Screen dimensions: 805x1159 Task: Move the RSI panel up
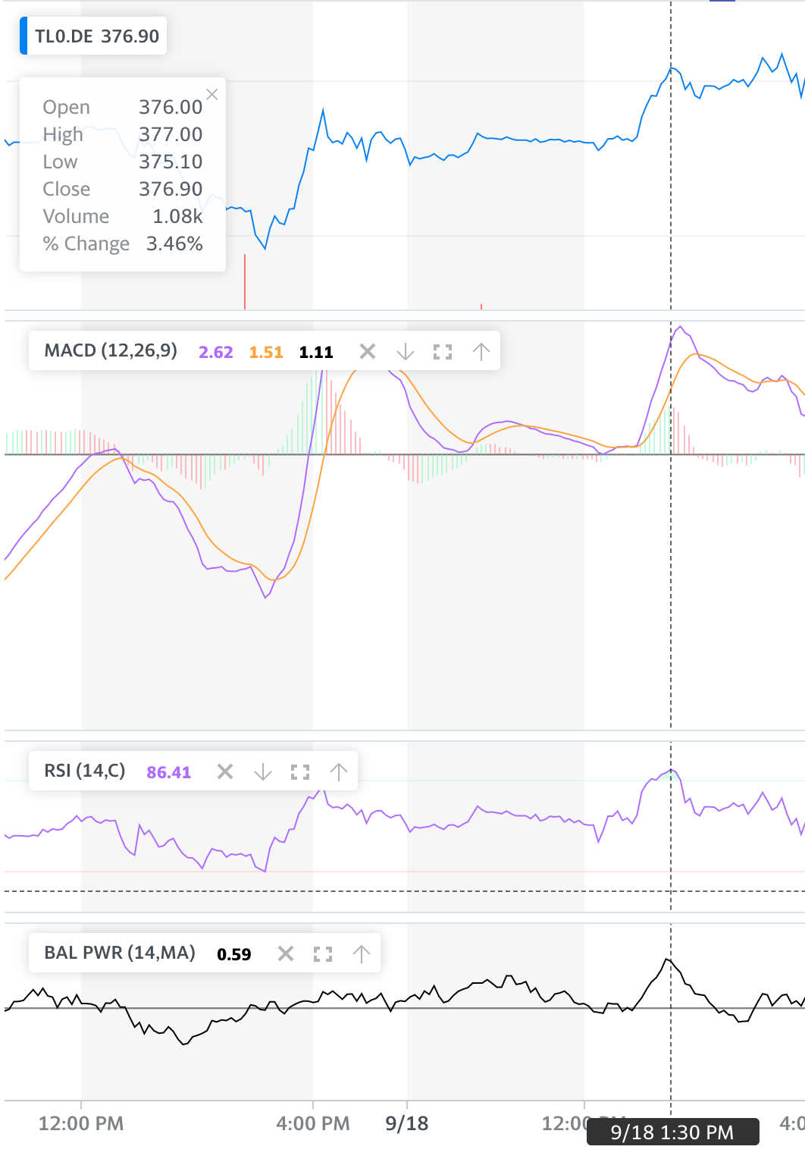(x=339, y=771)
